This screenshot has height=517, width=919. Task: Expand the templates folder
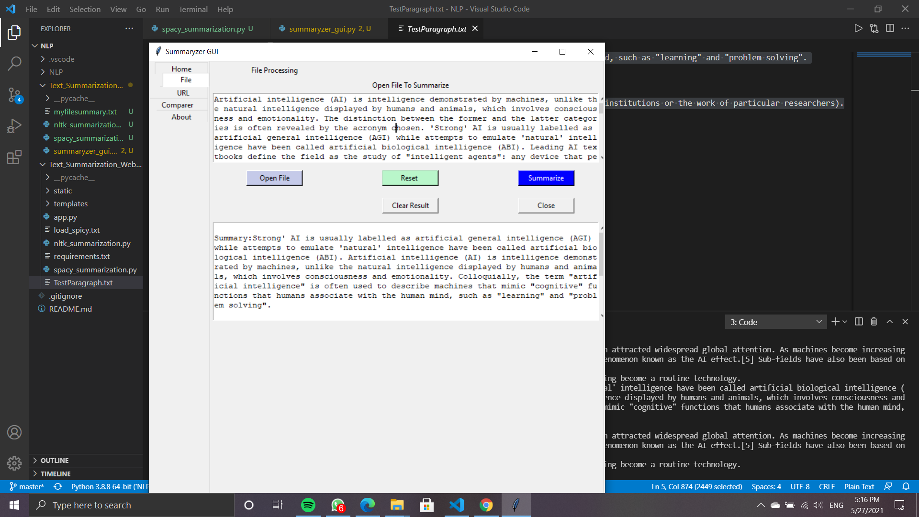click(x=70, y=203)
